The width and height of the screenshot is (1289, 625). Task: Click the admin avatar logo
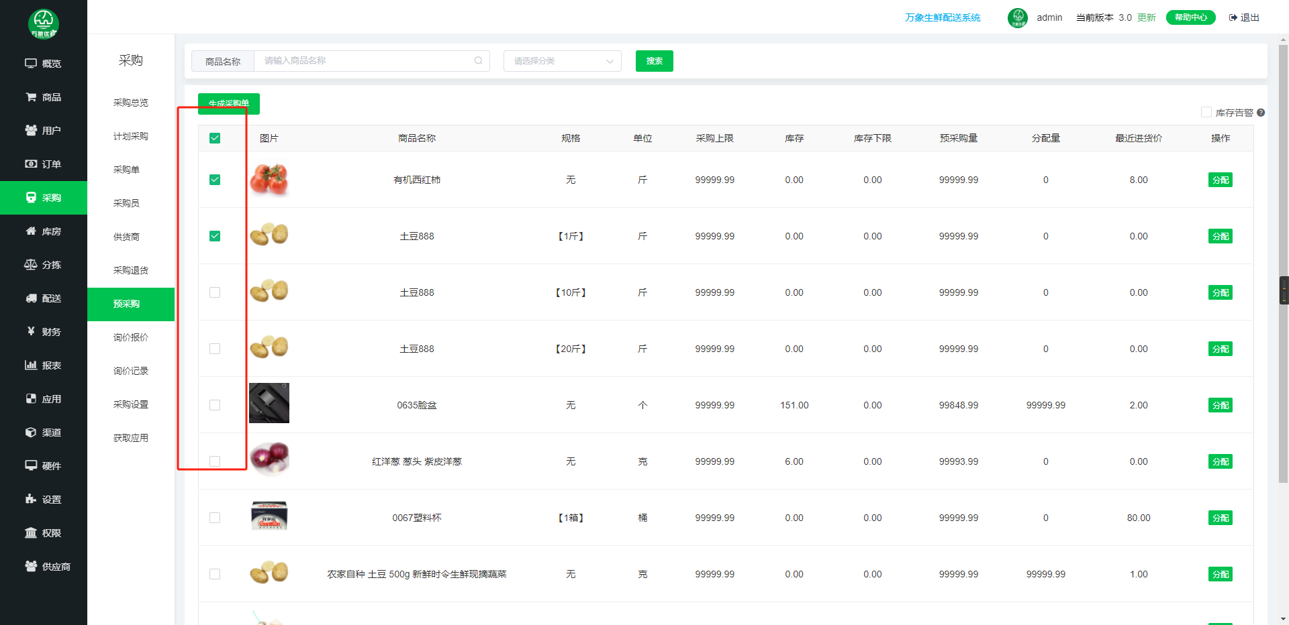[x=1018, y=17]
